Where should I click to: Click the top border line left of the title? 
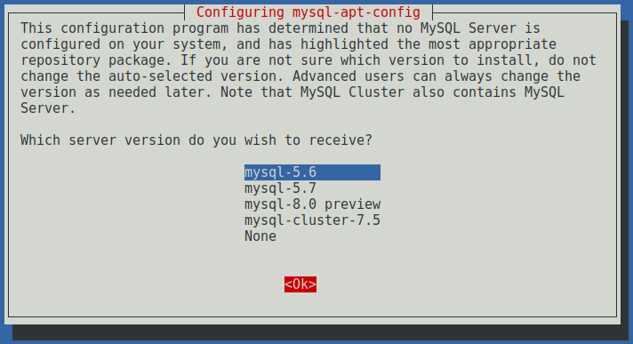pos(96,13)
